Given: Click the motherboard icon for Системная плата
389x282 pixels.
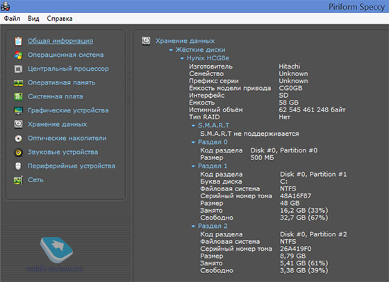Looking at the screenshot, I should pos(18,96).
